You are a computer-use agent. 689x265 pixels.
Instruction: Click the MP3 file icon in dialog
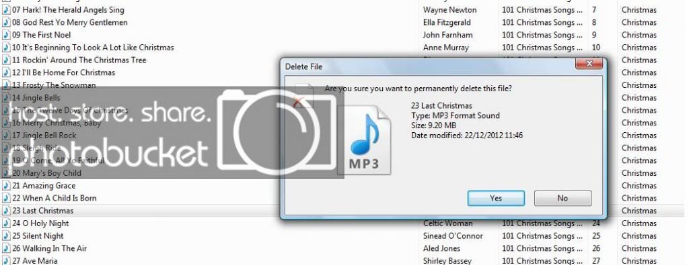pyautogui.click(x=364, y=140)
